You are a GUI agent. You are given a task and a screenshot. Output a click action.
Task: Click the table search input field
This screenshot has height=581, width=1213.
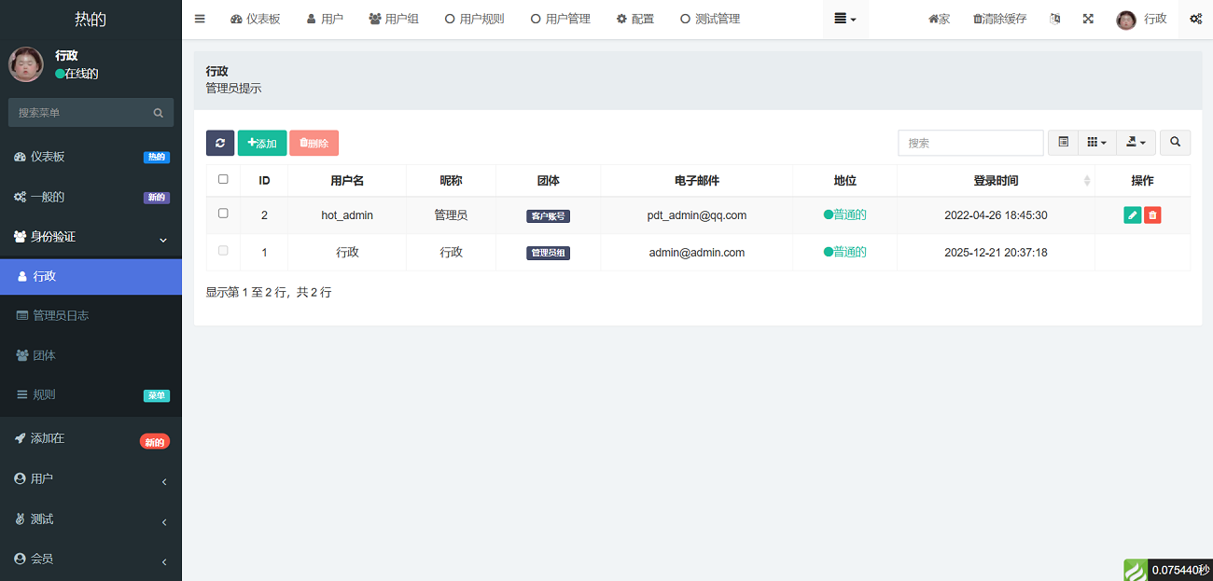pyautogui.click(x=970, y=143)
